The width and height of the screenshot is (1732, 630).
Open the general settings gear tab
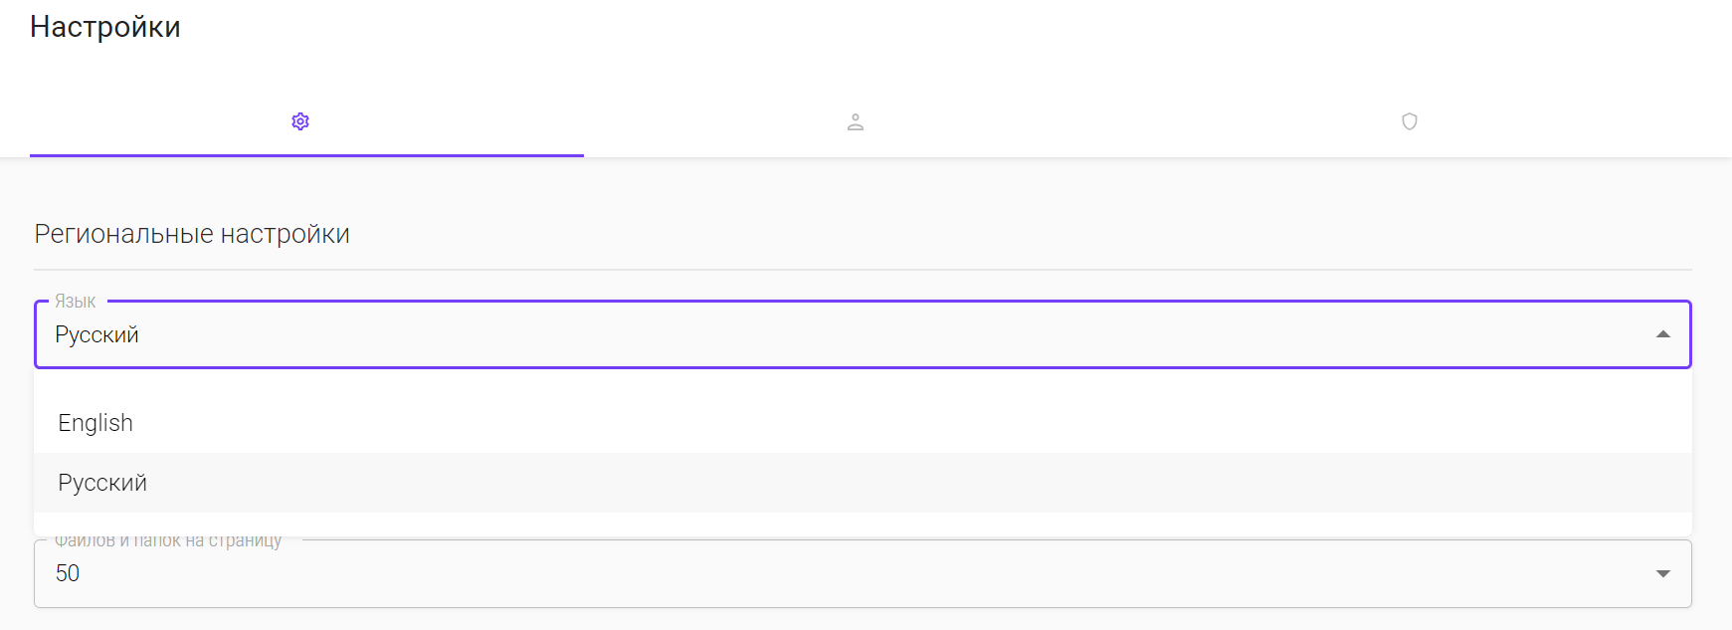(300, 121)
